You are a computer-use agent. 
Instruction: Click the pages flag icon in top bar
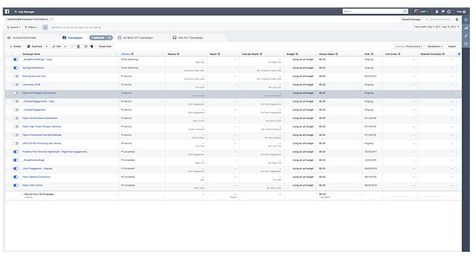pos(443,12)
